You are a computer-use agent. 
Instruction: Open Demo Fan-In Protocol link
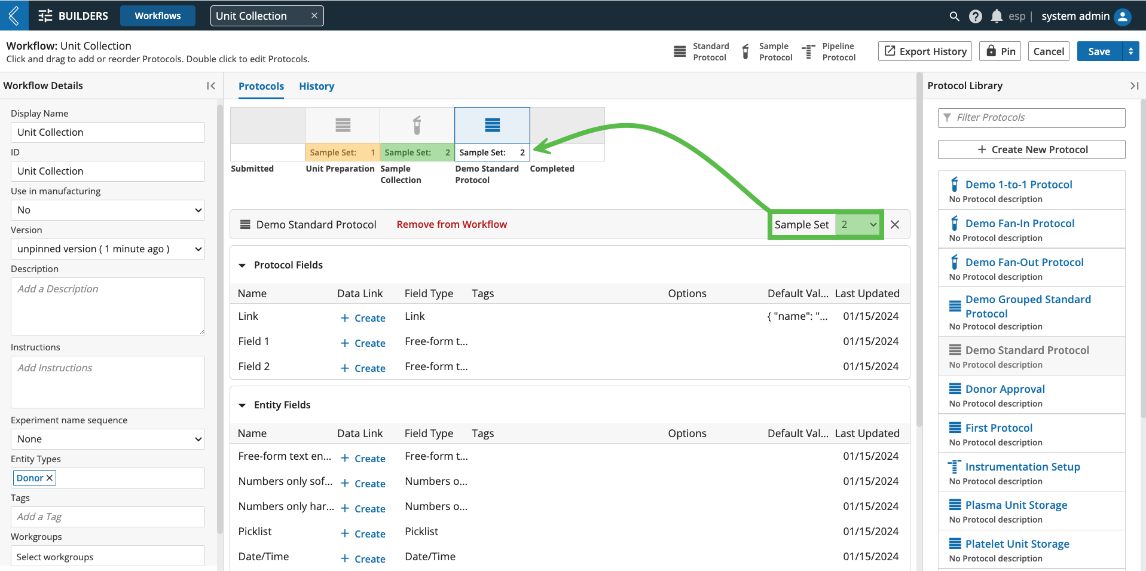click(1020, 223)
